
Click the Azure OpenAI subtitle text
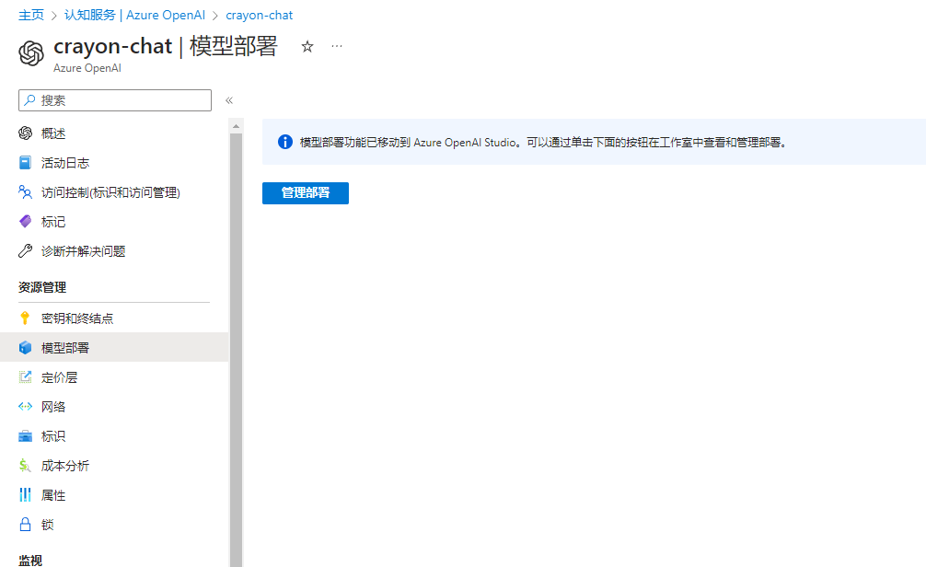(87, 68)
